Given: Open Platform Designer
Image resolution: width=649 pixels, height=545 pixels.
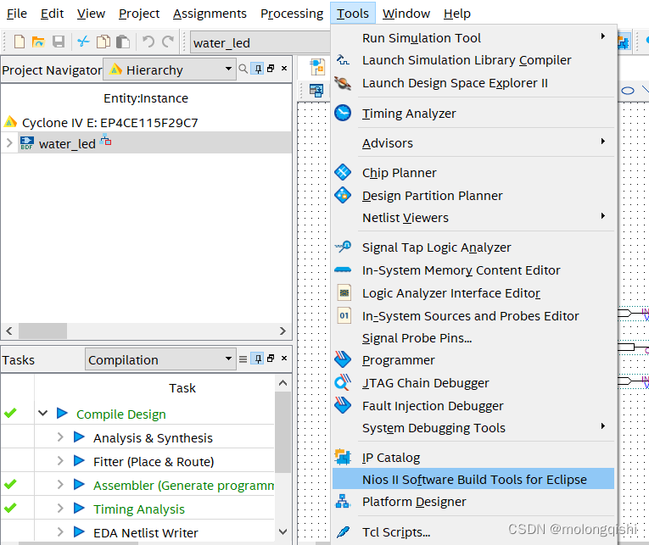Looking at the screenshot, I should (x=473, y=501).
